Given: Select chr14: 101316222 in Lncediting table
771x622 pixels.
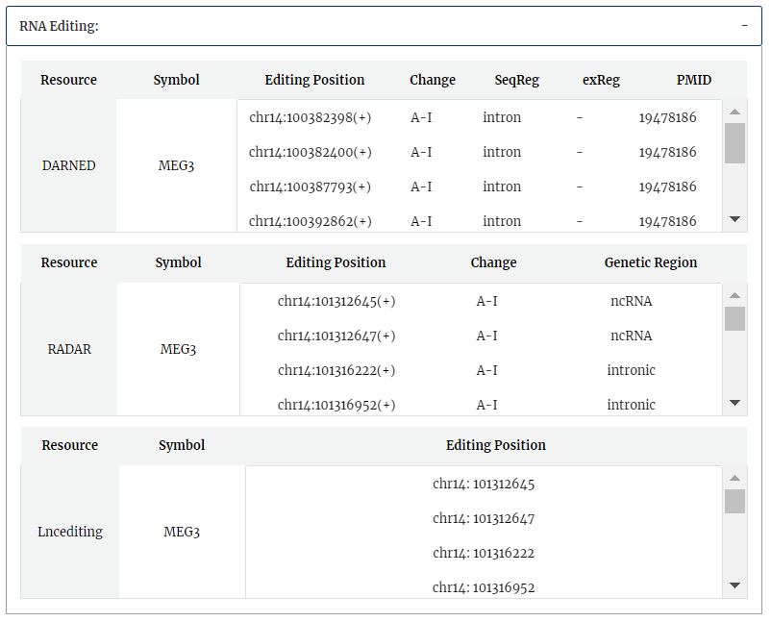Looking at the screenshot, I should click(484, 553).
